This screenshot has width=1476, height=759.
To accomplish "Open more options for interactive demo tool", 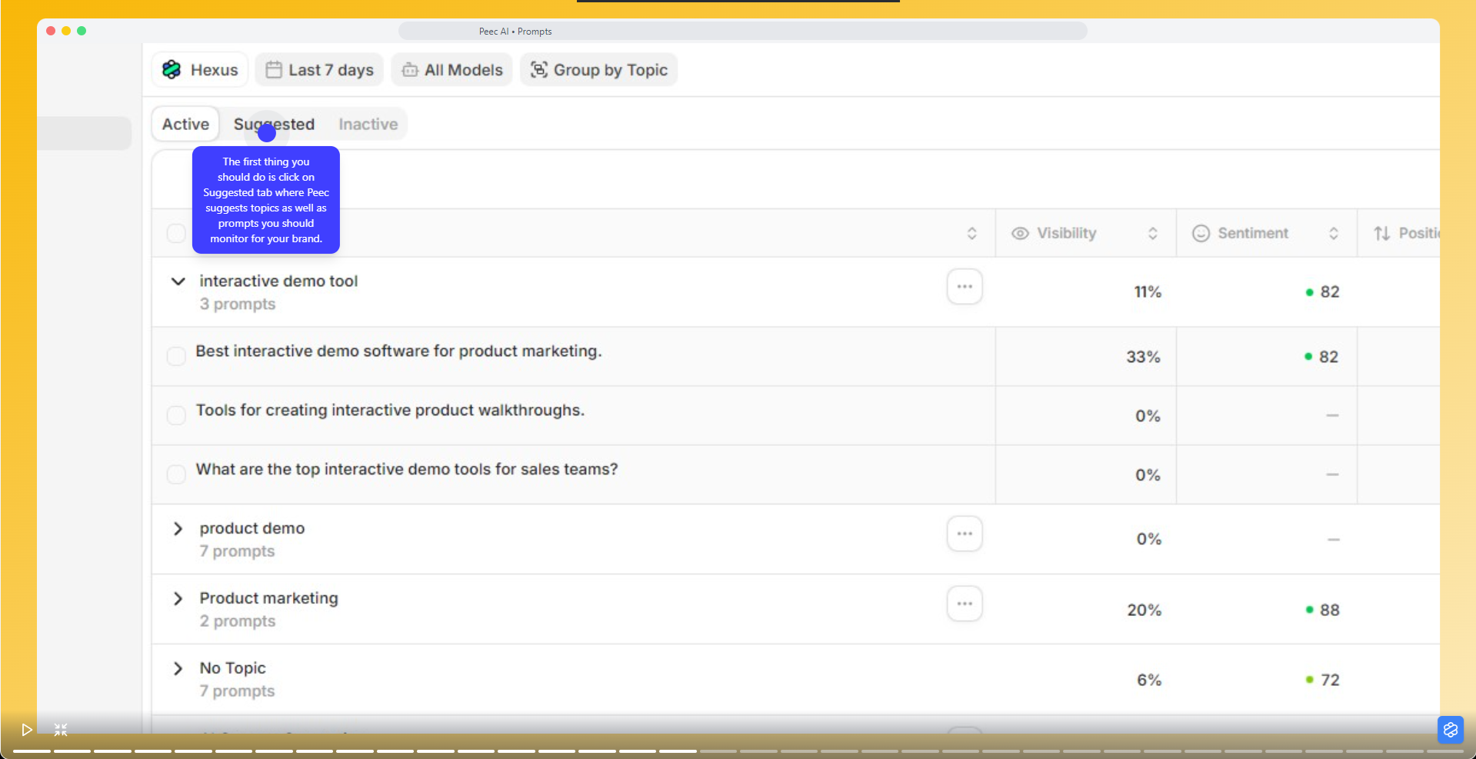I will (965, 287).
